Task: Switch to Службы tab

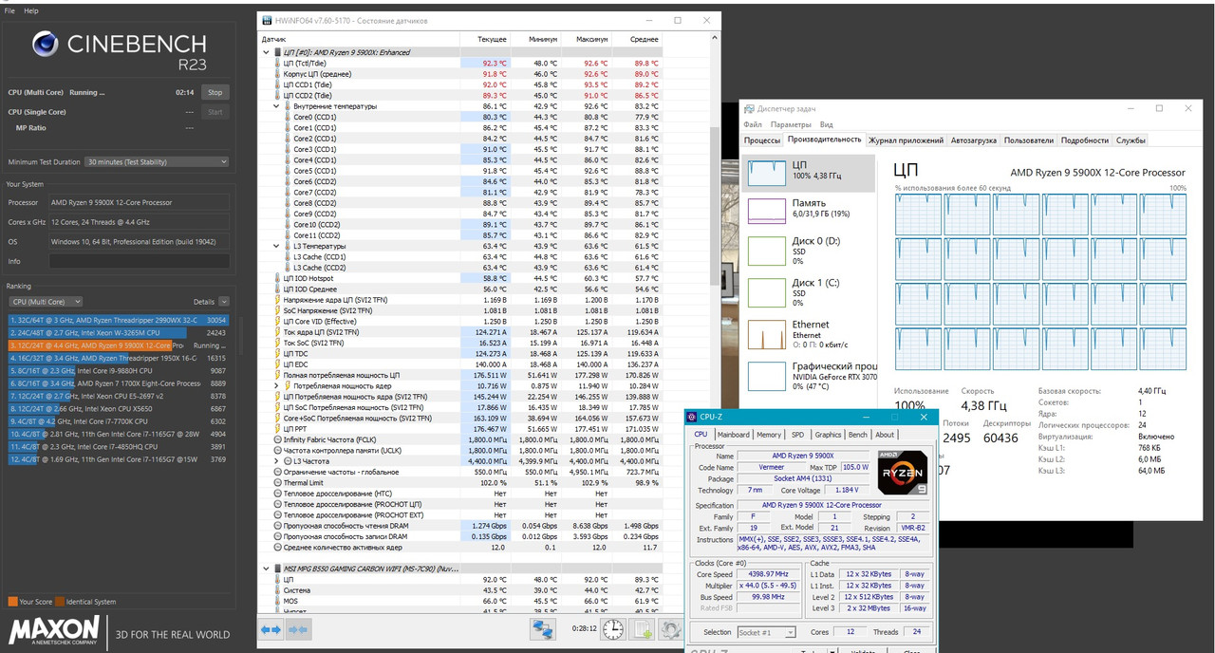Action: click(1131, 140)
